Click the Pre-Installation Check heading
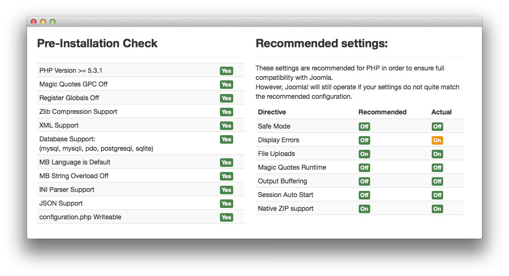The image size is (509, 276). tap(97, 43)
